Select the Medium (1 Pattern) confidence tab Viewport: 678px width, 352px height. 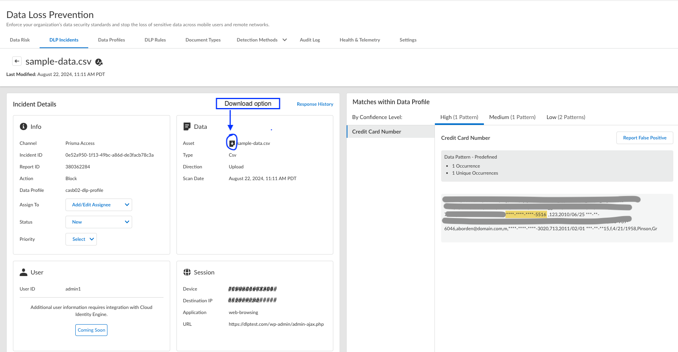512,117
